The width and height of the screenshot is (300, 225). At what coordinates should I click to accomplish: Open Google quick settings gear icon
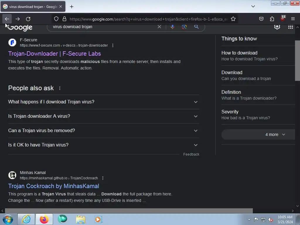tap(277, 27)
